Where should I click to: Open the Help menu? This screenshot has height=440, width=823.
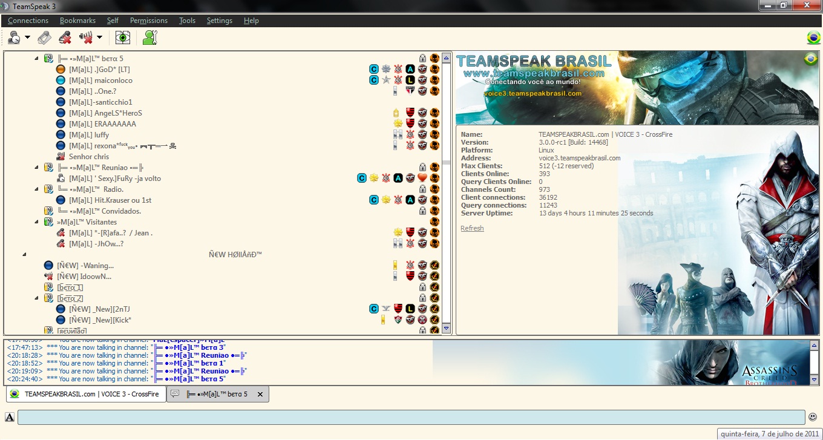click(x=251, y=21)
